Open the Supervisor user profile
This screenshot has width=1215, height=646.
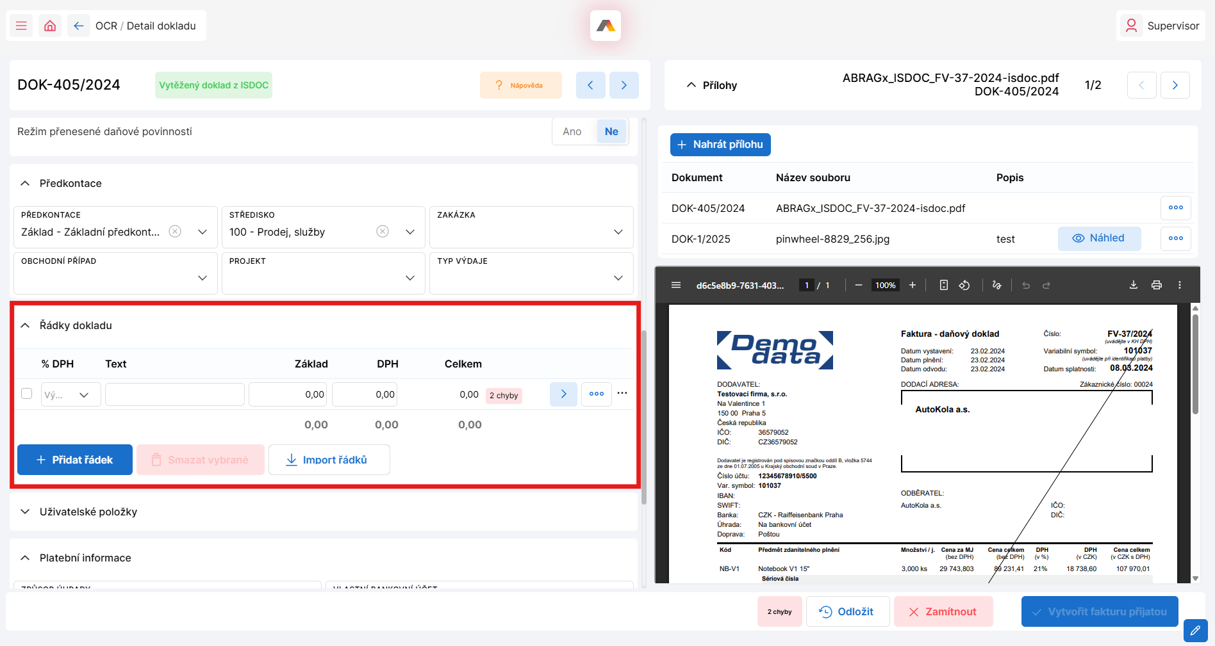click(x=1161, y=26)
